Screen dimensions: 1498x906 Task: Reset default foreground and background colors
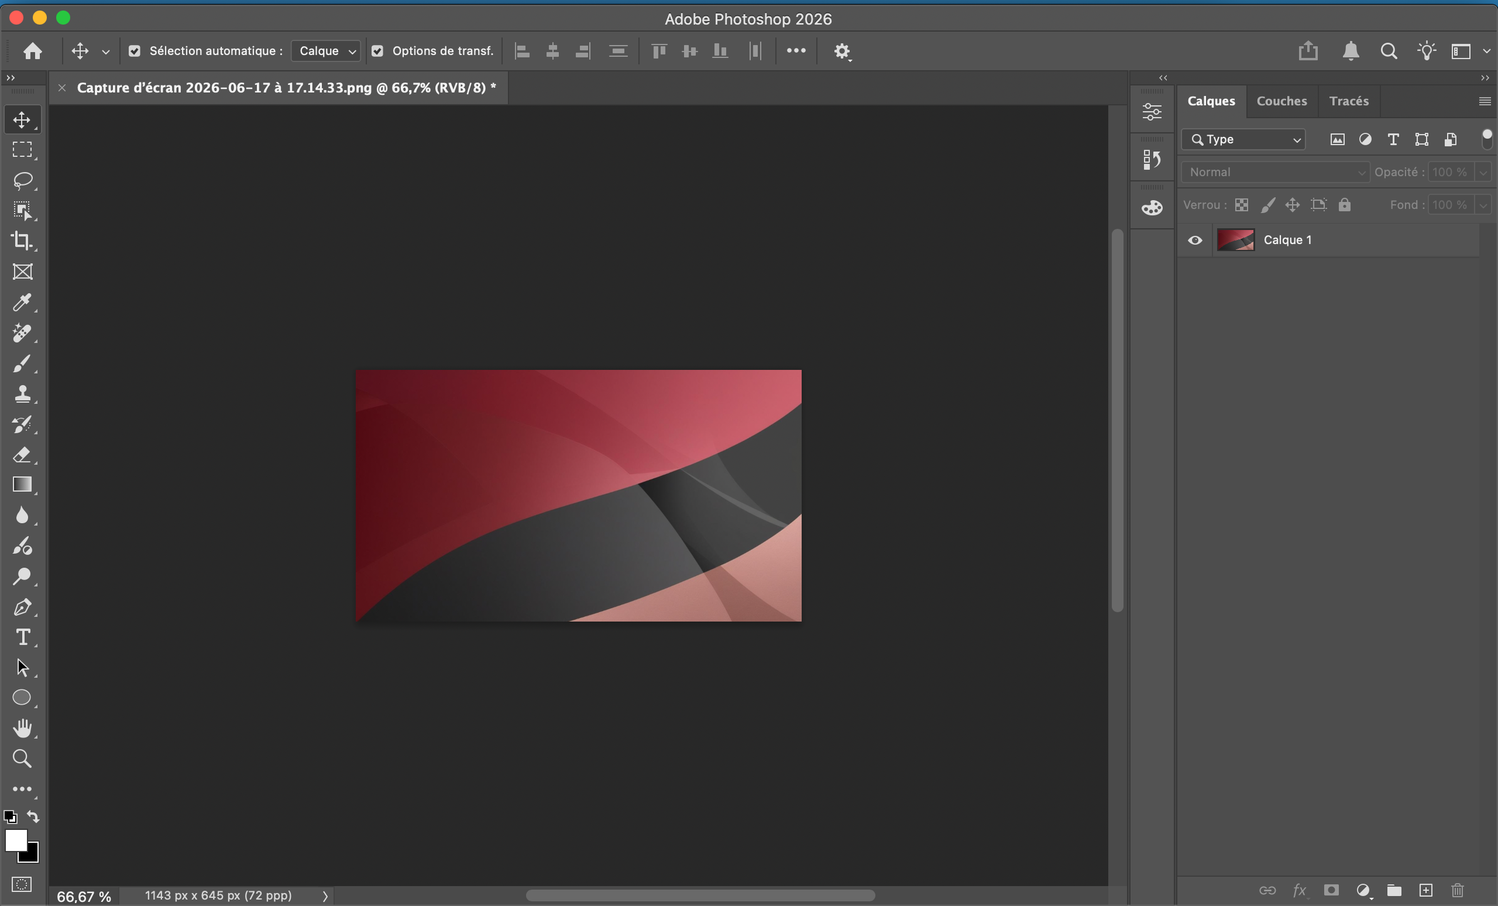click(11, 816)
